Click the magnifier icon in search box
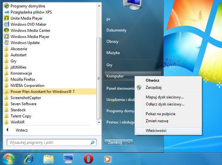Viewport: 222px width, 165px height. click(x=92, y=142)
